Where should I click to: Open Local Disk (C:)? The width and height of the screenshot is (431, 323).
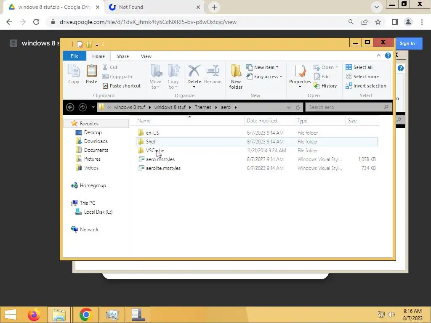98,212
